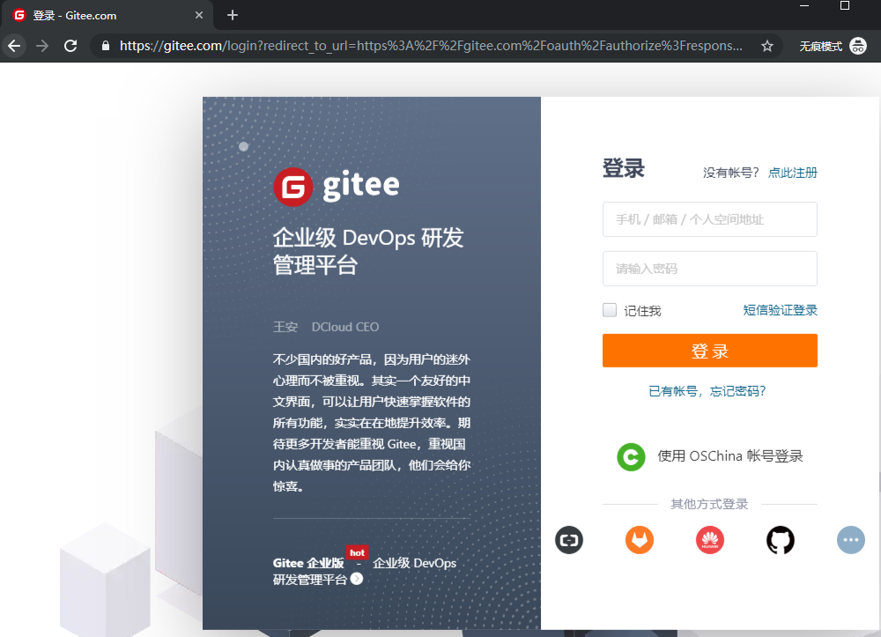Click the arrow circle after 研发管理平台
Screen dimensions: 881x637
(x=357, y=579)
